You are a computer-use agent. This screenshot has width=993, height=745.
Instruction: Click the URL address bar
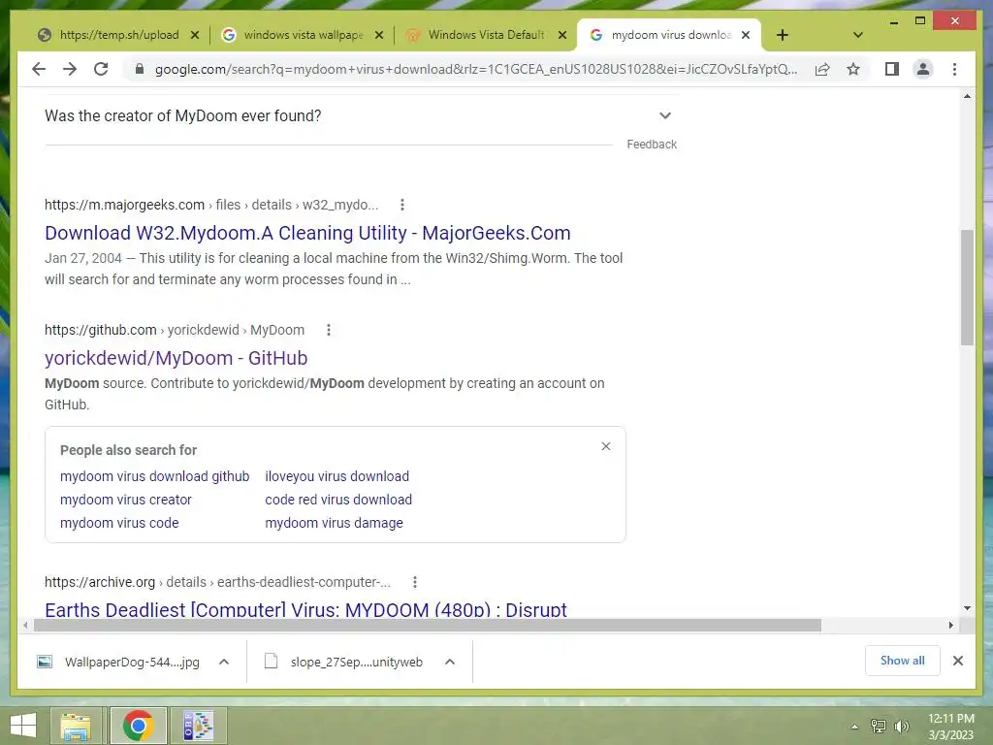click(475, 69)
